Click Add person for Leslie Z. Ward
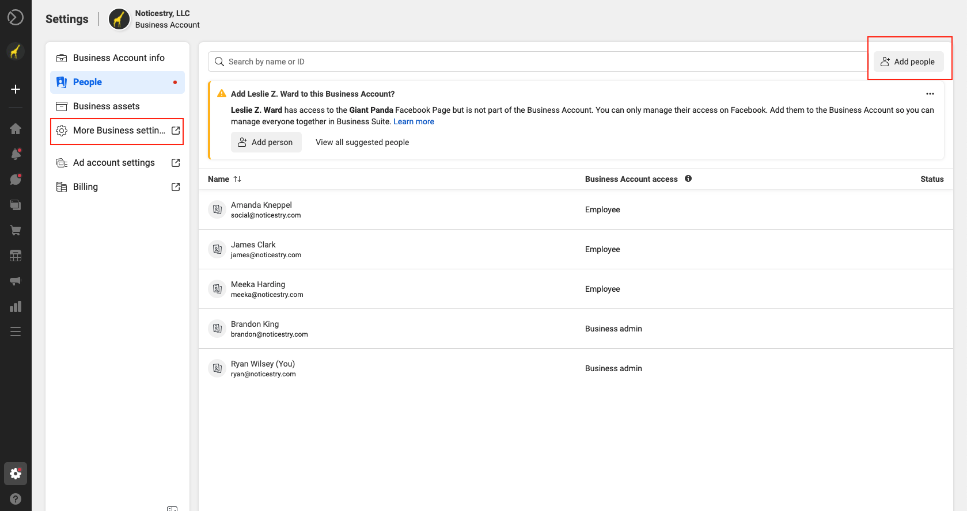This screenshot has height=511, width=967. (x=266, y=142)
